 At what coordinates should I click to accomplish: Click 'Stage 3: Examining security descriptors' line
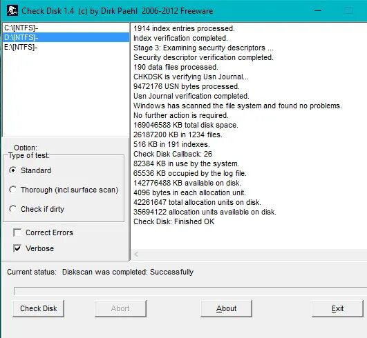click(x=203, y=48)
